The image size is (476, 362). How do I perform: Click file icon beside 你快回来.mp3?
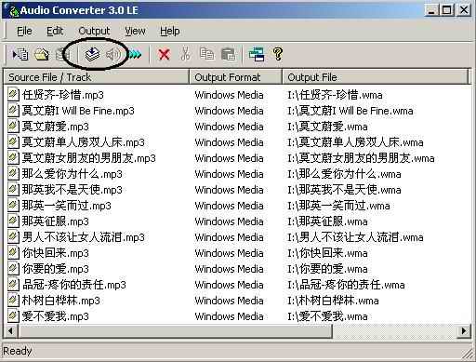point(13,253)
